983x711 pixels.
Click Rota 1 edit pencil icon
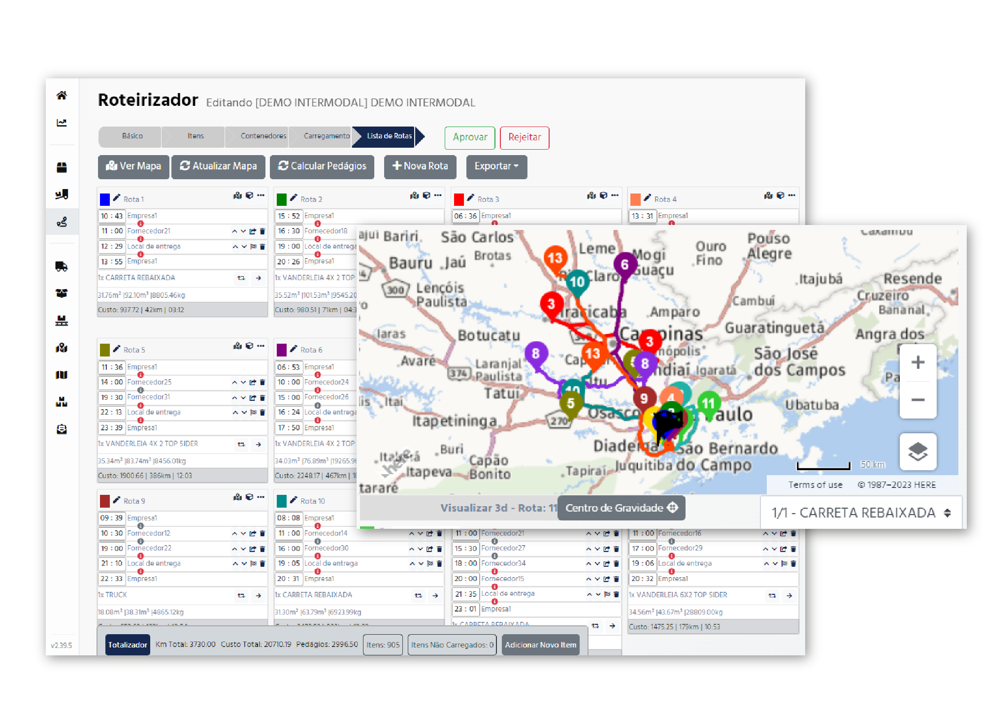point(117,198)
